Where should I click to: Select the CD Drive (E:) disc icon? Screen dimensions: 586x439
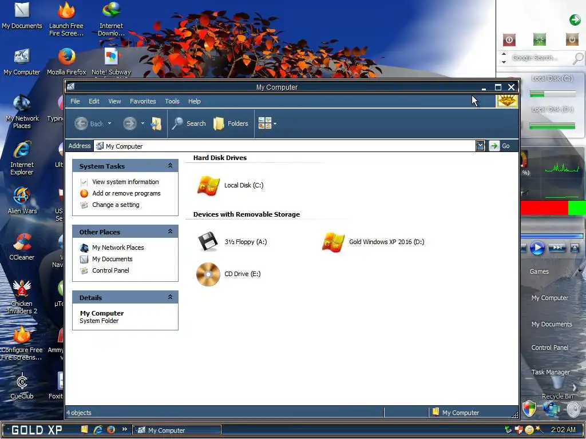click(x=208, y=274)
